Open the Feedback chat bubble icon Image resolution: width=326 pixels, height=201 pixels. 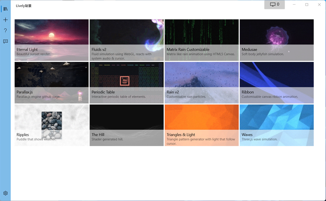[5, 41]
